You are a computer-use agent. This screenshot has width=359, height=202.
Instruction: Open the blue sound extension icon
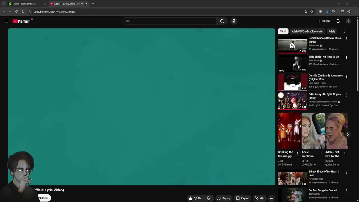(x=327, y=12)
